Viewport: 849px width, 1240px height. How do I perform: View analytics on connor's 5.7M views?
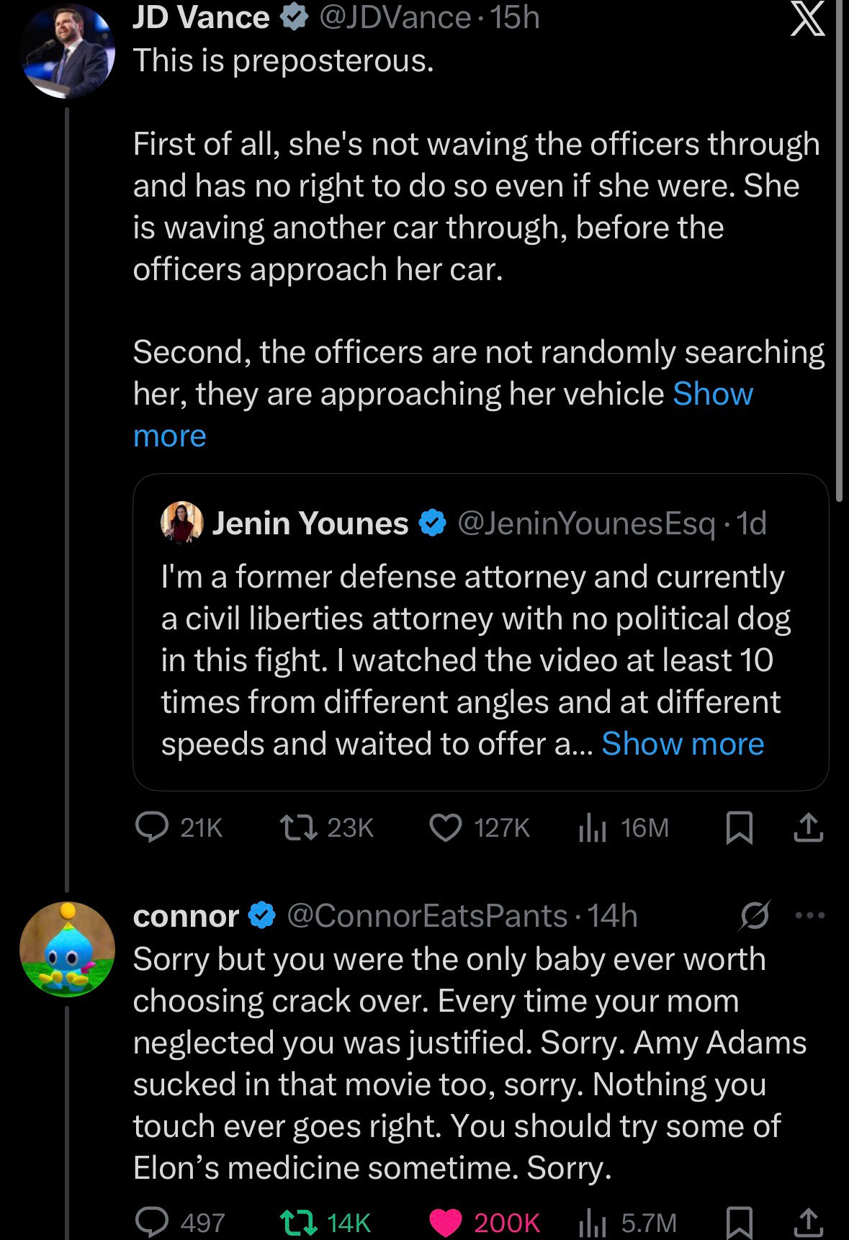click(x=592, y=1222)
